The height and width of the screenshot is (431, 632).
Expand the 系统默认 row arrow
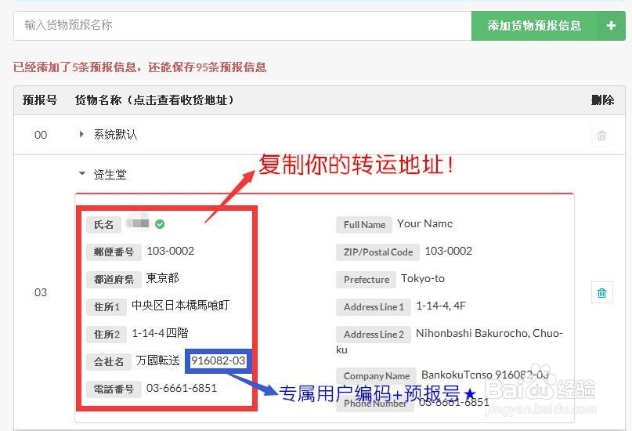coord(81,134)
